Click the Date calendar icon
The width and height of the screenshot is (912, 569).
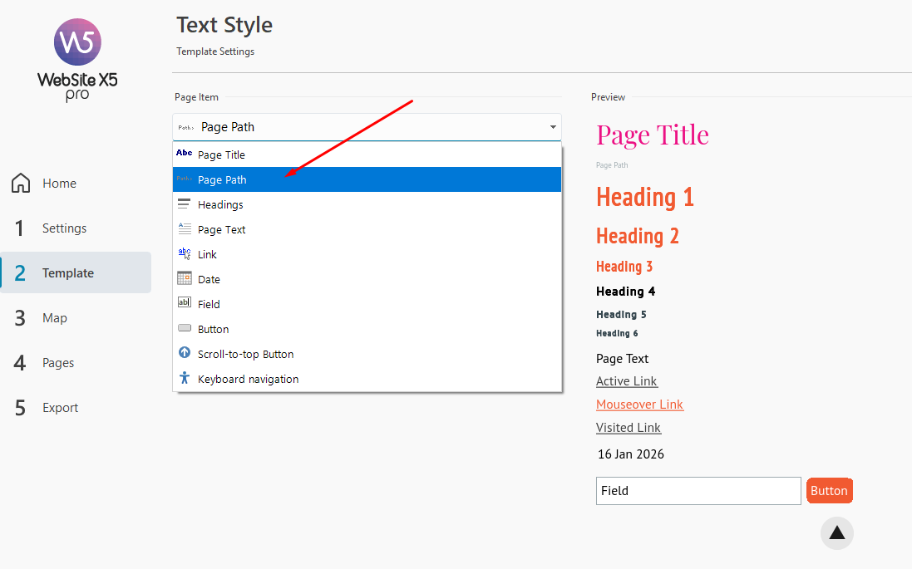point(185,279)
